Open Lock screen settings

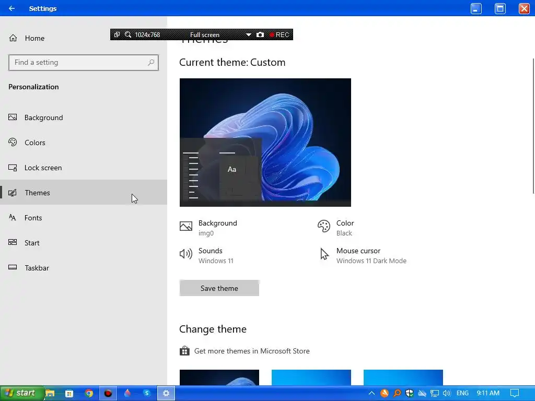[x=84, y=168]
